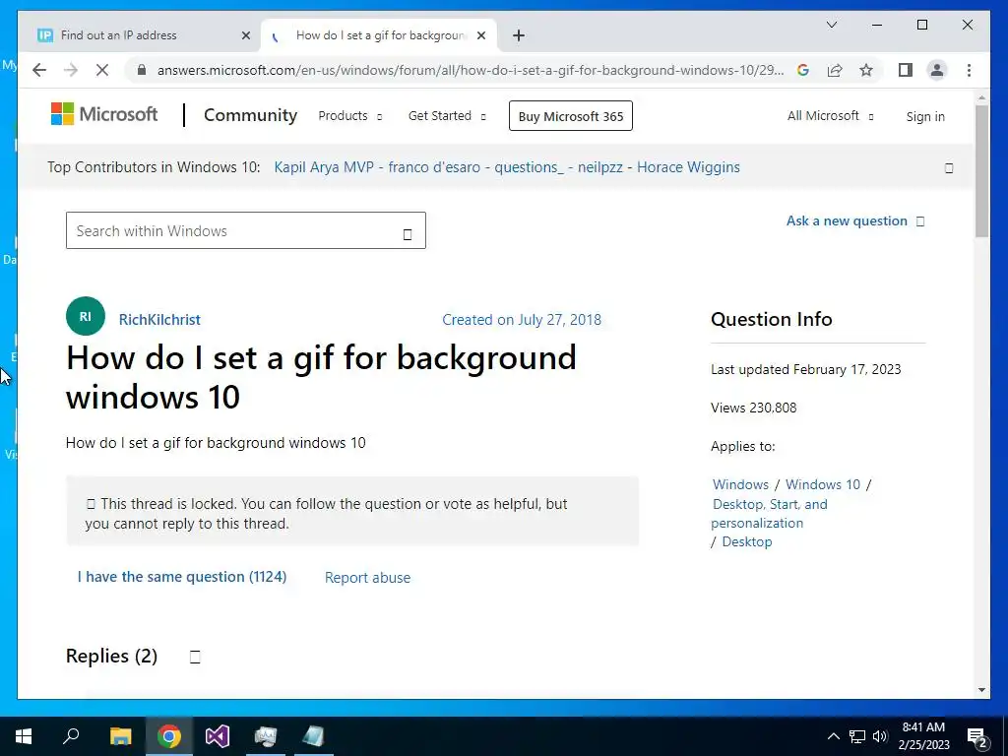Click the forward navigation arrow
Image resolution: width=1008 pixels, height=756 pixels.
(71, 70)
